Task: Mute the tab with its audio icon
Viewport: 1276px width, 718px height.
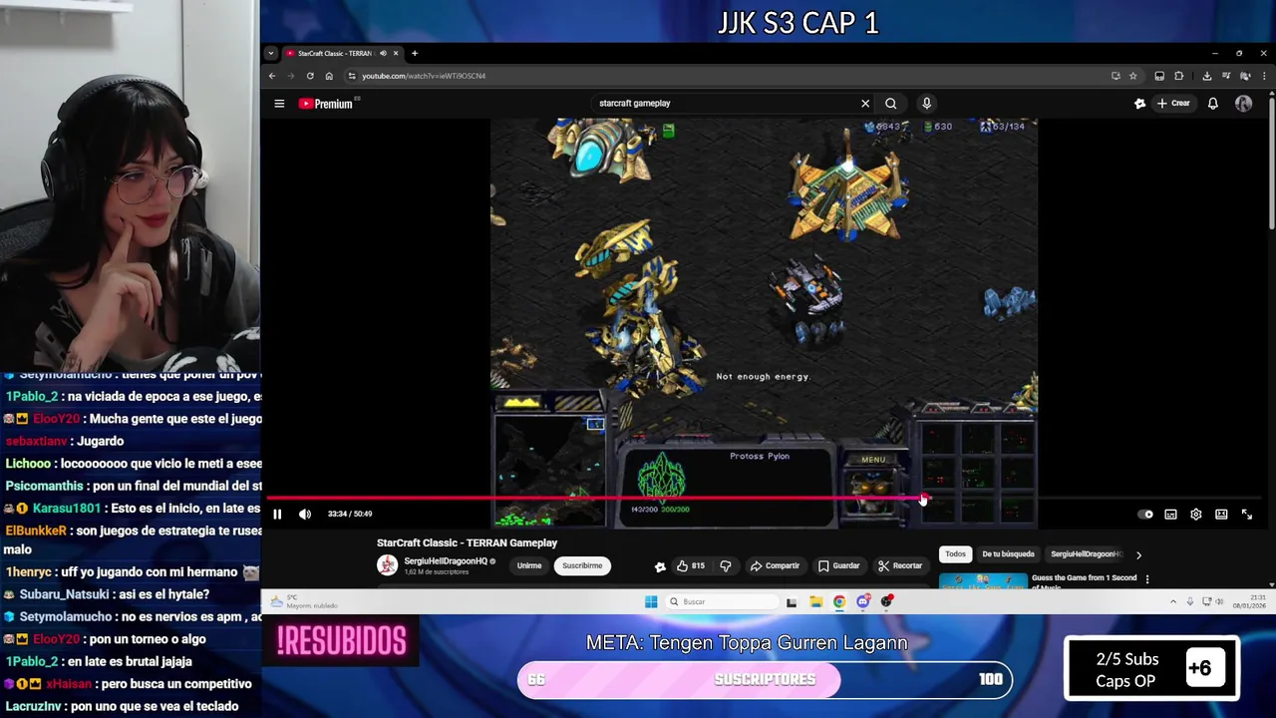Action: 383,54
